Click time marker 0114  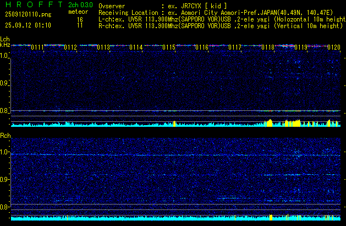point(136,47)
